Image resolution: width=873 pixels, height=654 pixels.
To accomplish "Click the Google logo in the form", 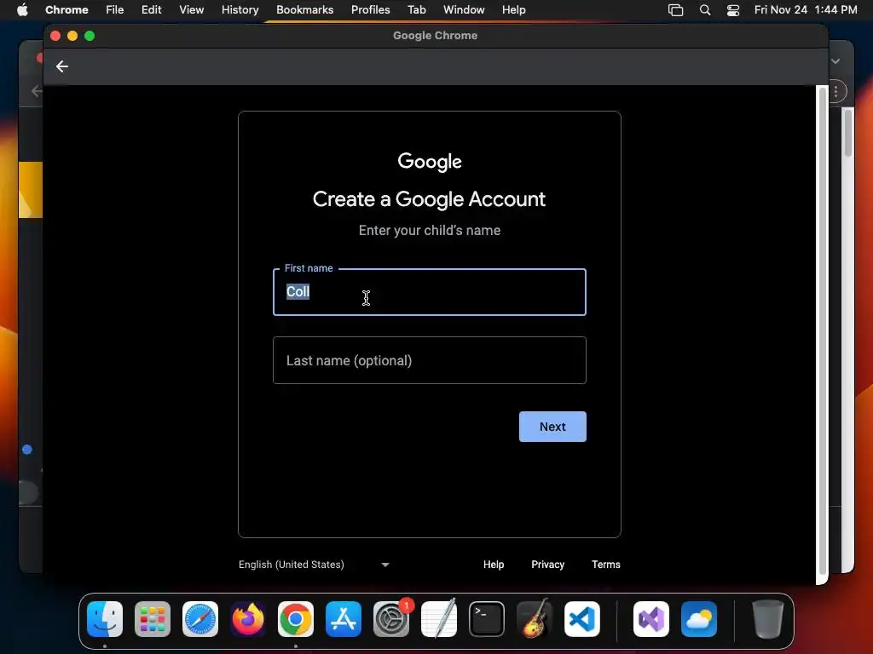I will 430,161.
